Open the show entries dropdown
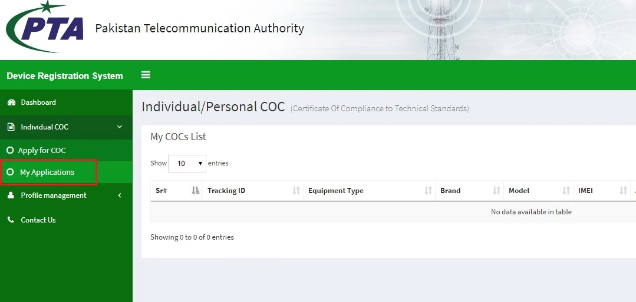Image resolution: width=636 pixels, height=302 pixels. tap(187, 163)
